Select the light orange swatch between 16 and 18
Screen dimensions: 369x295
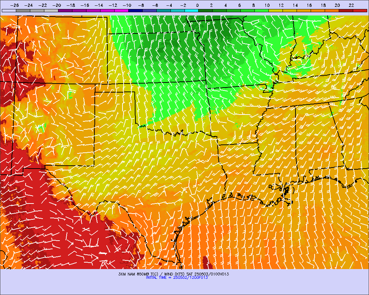[318, 10]
